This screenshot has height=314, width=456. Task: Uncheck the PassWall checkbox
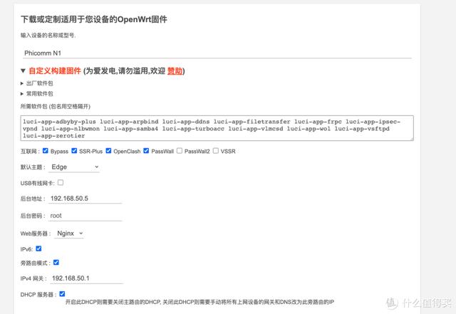click(146, 151)
